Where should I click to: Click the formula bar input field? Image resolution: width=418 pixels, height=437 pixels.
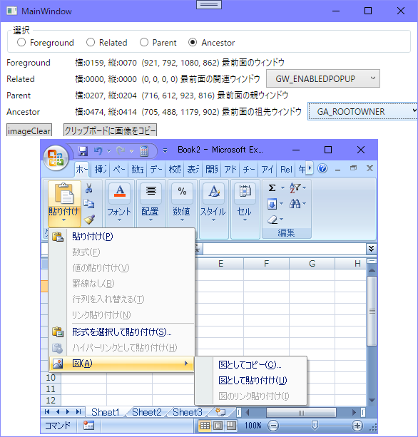[x=285, y=249]
